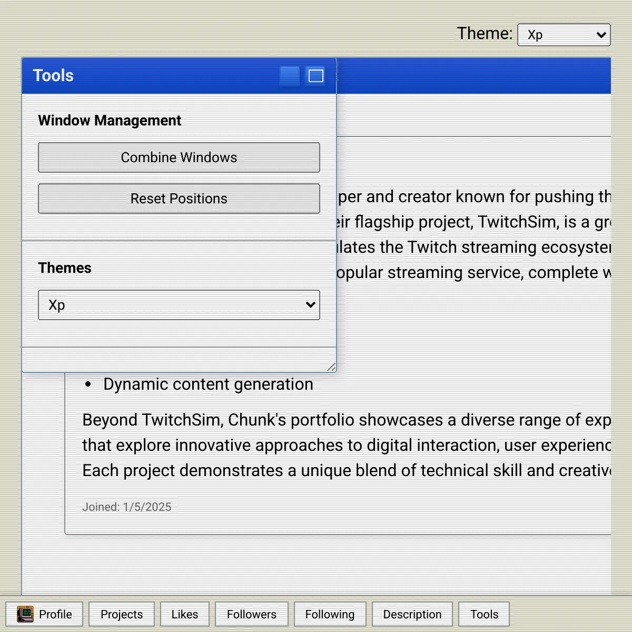Click the Joined: 1/5/2025 date text
The image size is (632, 632).
click(127, 507)
